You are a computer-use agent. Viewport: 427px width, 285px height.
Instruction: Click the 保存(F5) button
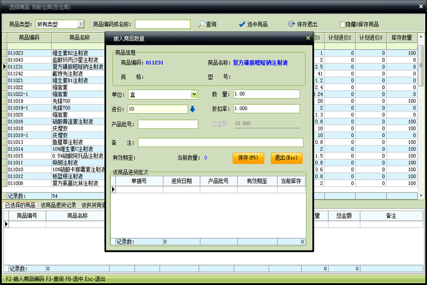[248, 158]
